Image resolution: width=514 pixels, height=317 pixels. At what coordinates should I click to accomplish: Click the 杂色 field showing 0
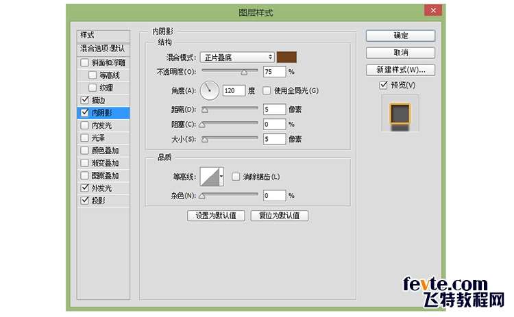tap(274, 196)
